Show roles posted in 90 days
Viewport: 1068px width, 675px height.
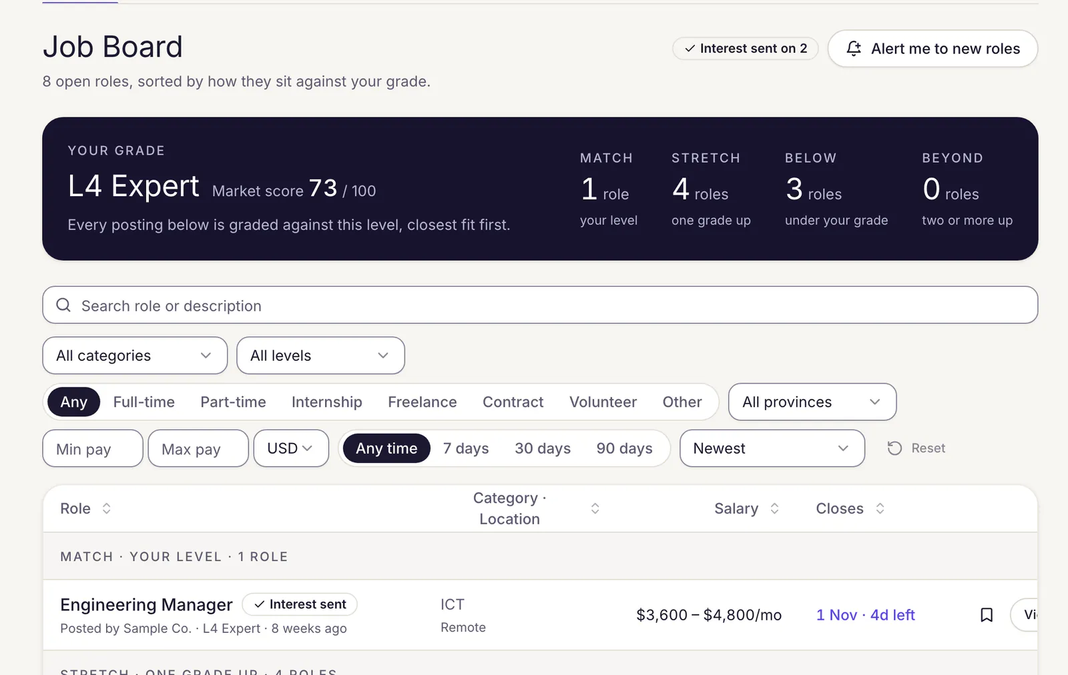(x=625, y=448)
